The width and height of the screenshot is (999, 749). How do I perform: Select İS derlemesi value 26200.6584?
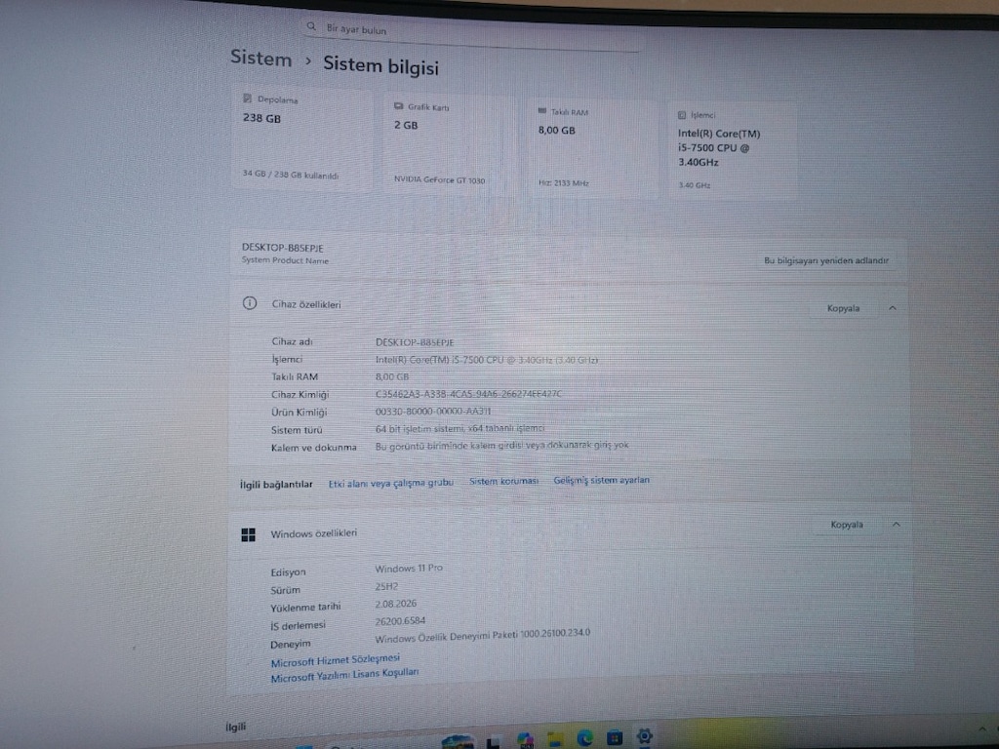point(399,621)
